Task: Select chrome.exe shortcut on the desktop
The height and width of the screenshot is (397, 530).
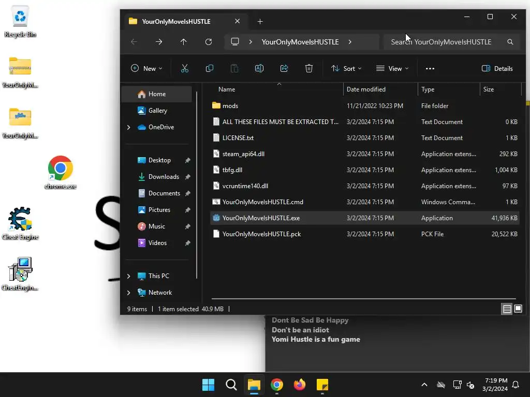Action: [61, 172]
